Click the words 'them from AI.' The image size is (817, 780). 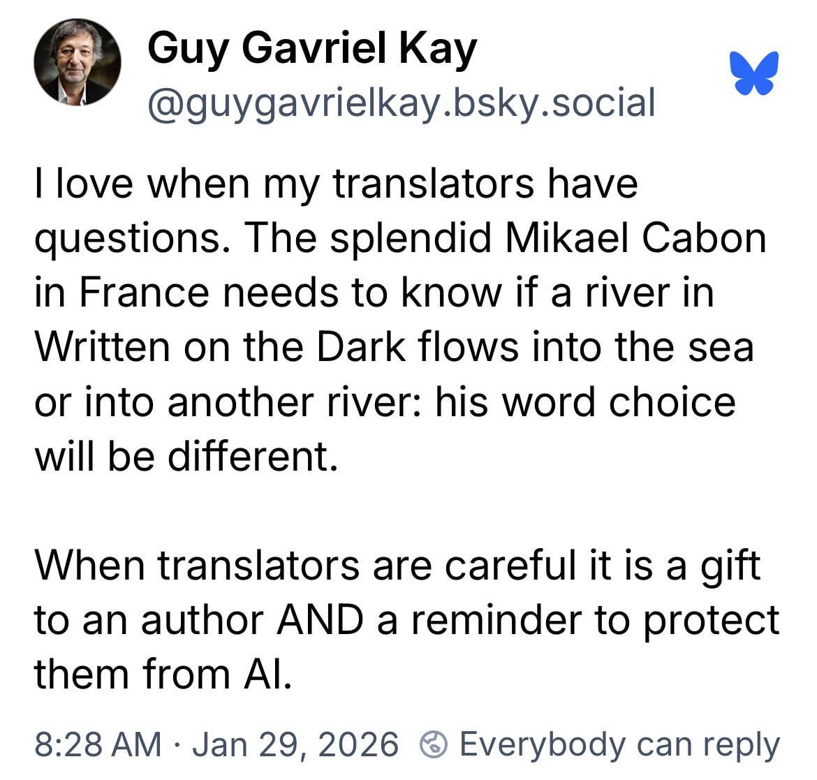click(161, 675)
